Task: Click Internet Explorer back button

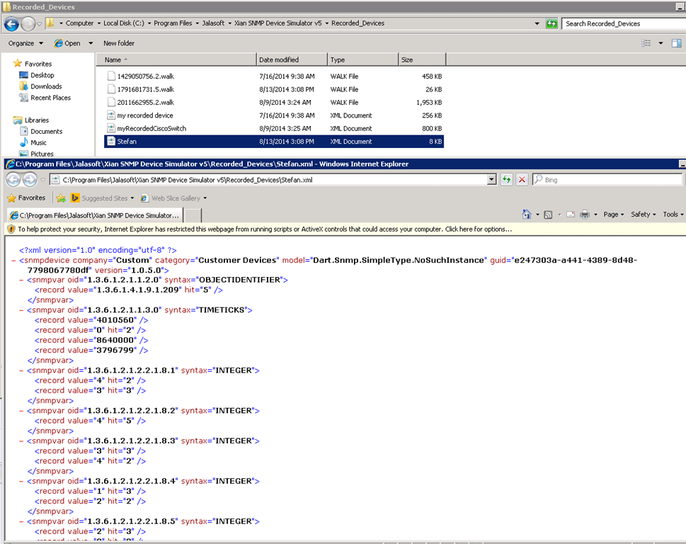Action: (13, 179)
